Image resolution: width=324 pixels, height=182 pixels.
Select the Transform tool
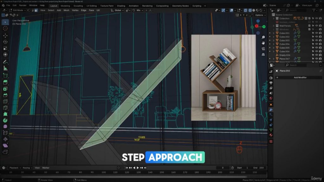[x=5, y=54]
